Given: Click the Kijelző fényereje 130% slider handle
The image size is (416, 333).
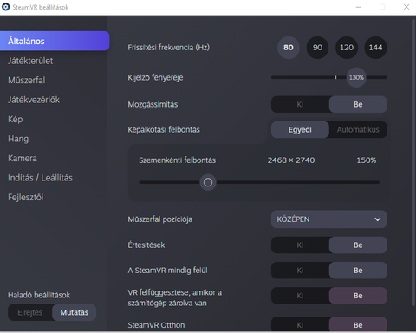Looking at the screenshot, I should point(356,77).
